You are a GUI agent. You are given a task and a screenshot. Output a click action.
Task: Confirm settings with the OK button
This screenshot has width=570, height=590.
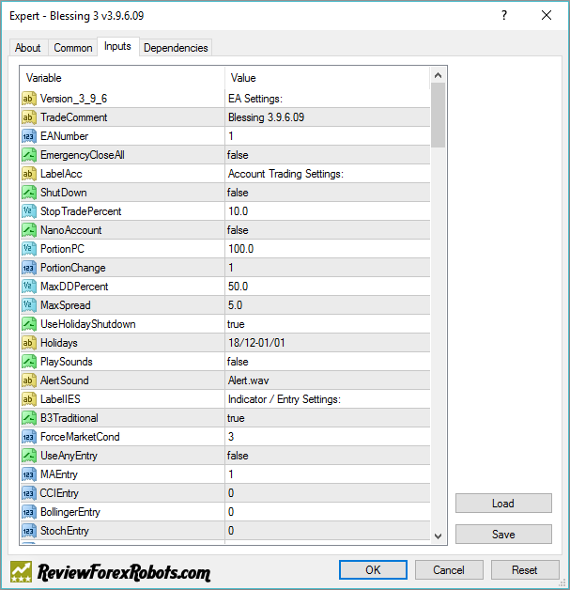(x=373, y=569)
